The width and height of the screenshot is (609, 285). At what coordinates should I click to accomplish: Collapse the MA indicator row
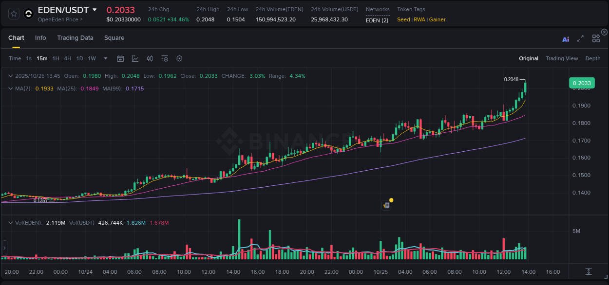coord(11,89)
